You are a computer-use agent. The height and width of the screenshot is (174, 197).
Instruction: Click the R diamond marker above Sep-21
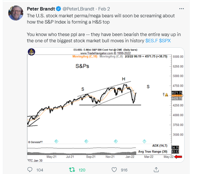tap(86, 141)
